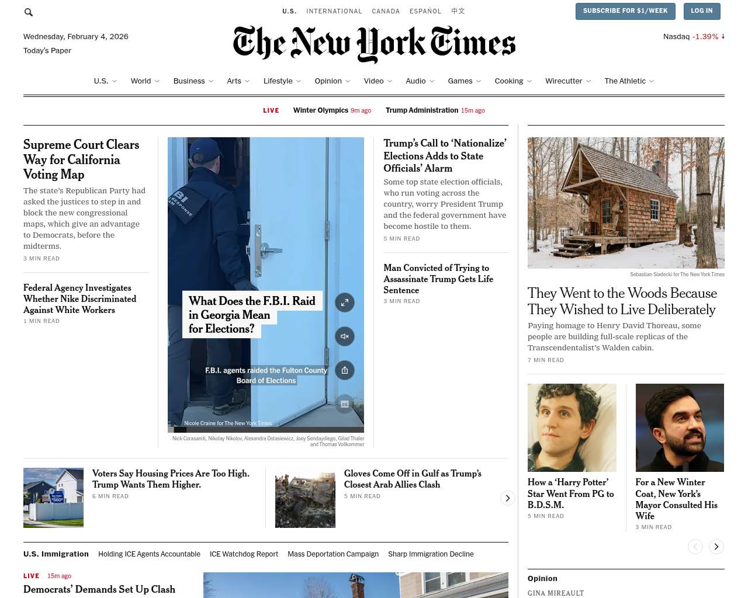Advance the right column carousel forward arrow

coord(716,547)
